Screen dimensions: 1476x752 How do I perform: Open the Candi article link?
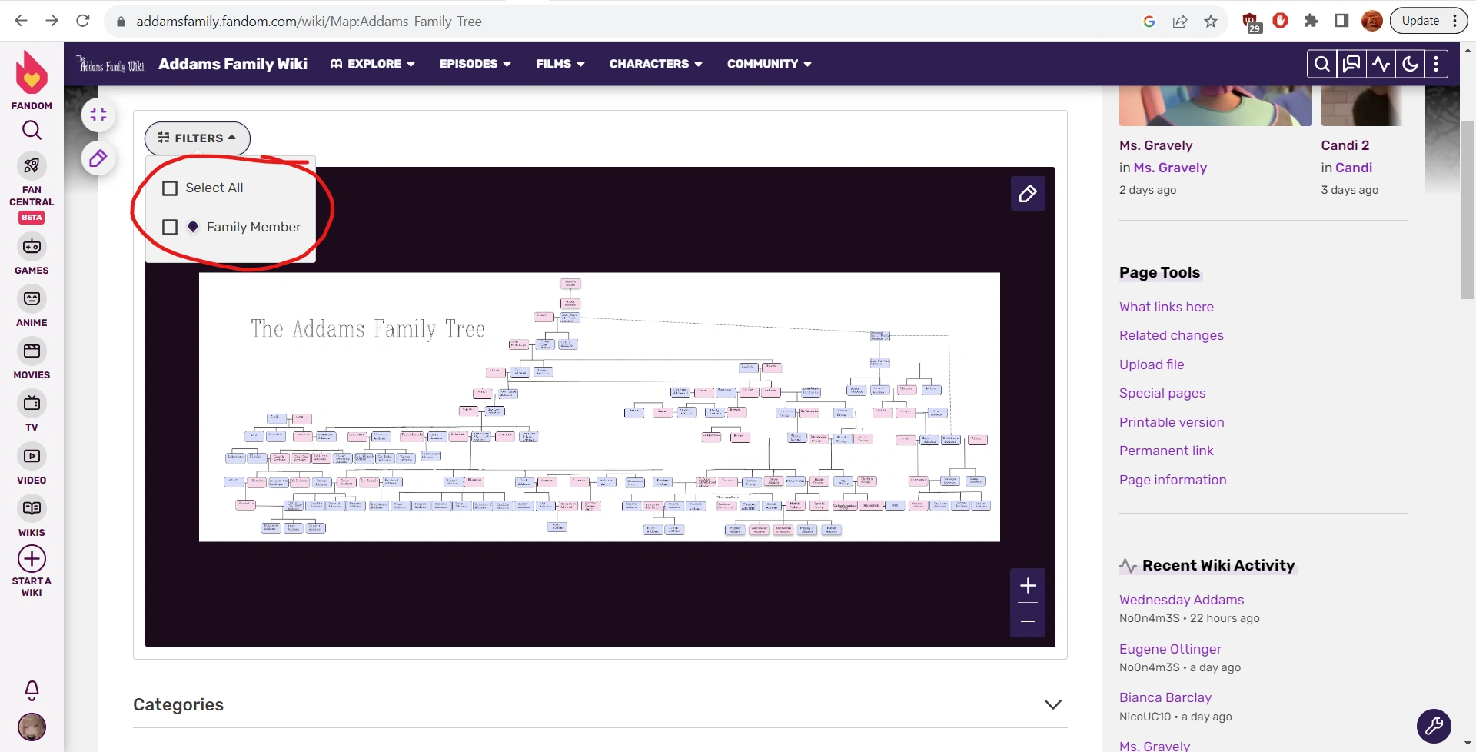1354,168
